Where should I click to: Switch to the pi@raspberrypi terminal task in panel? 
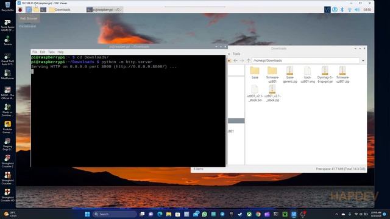[x=104, y=10]
